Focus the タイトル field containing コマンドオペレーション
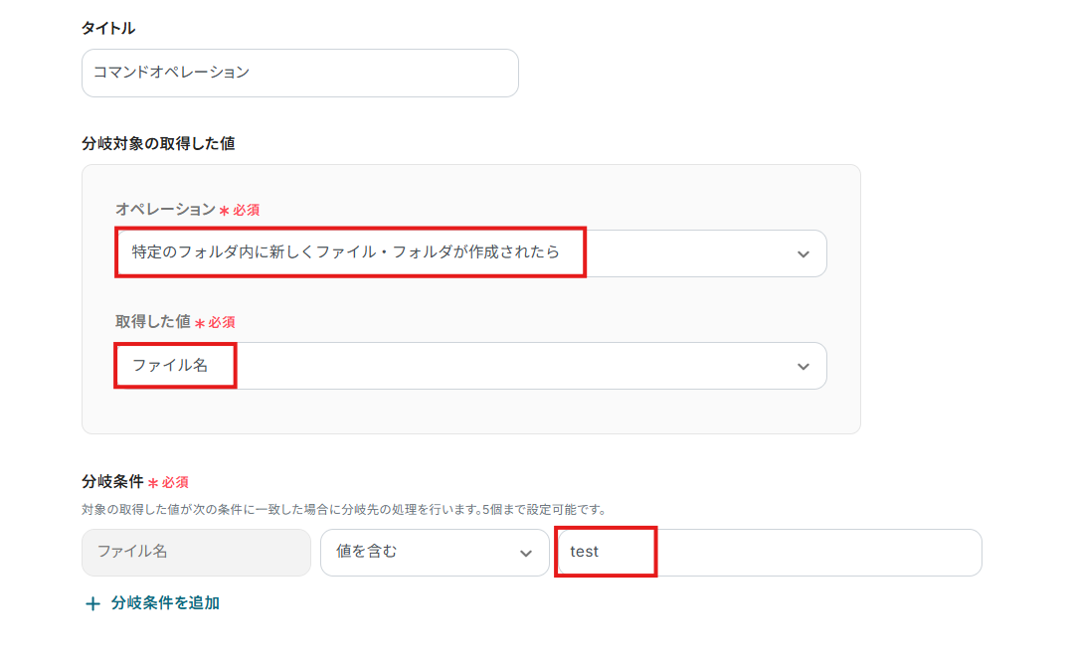Image resolution: width=1071 pixels, height=663 pixels. pyautogui.click(x=299, y=73)
